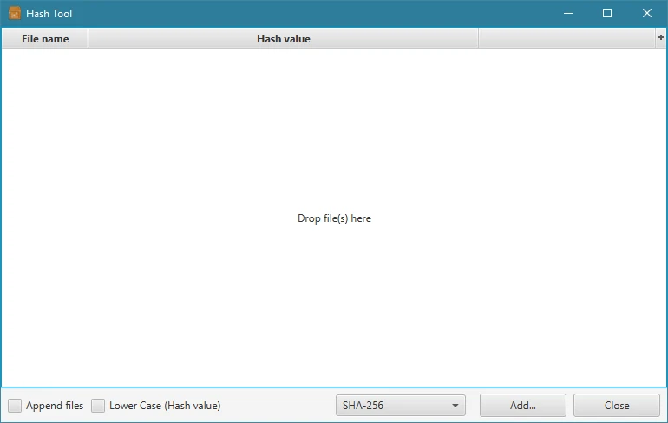Minimize the Hash Tool window
Image resolution: width=668 pixels, height=423 pixels.
[x=568, y=13]
